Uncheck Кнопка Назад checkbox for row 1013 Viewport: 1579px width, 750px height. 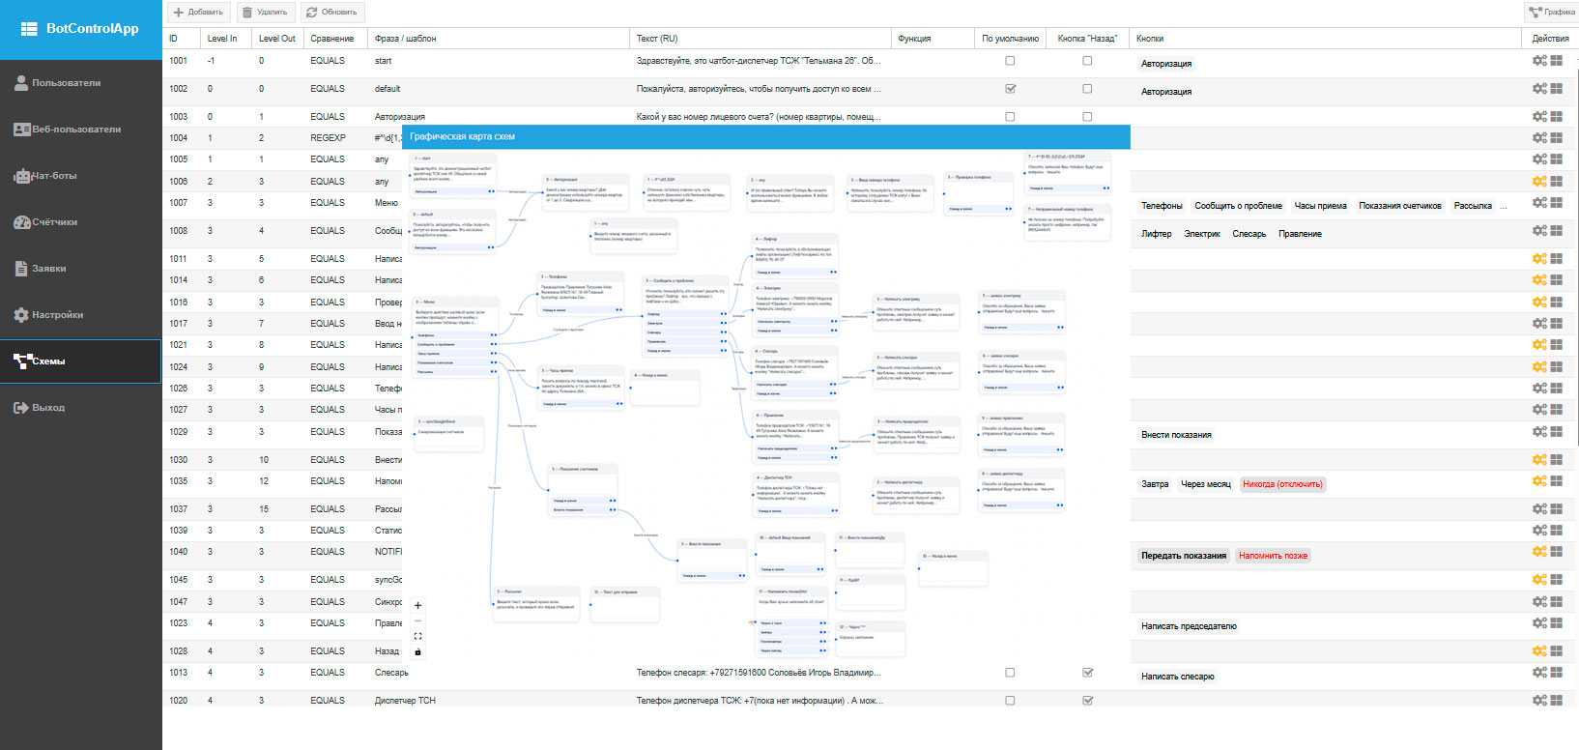1087,672
